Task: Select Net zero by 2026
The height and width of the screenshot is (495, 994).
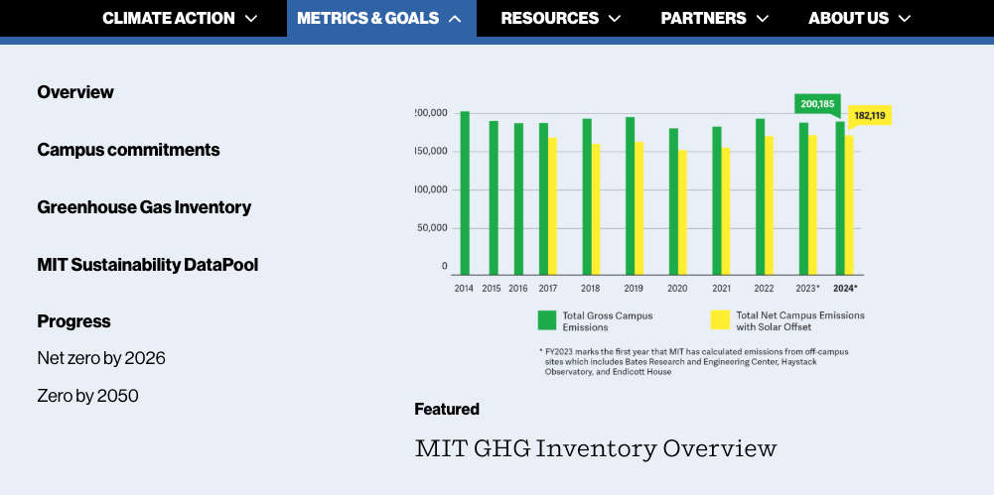Action: pos(101,358)
